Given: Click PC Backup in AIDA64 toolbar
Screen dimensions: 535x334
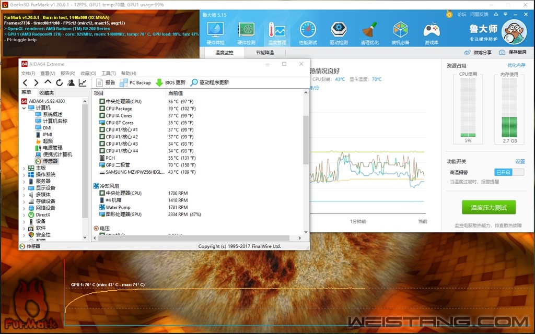Looking at the screenshot, I should coord(135,82).
